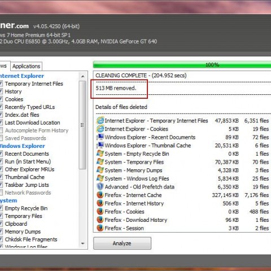This screenshot has height=271, width=271.
Task: Toggle the Autocomplete Form History checkbox
Action: [x=1, y=130]
